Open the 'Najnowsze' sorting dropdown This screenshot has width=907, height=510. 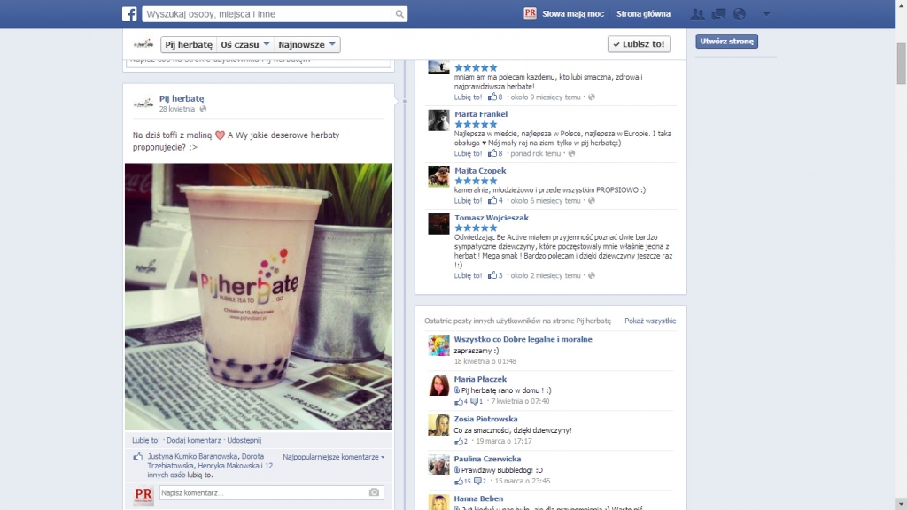306,44
